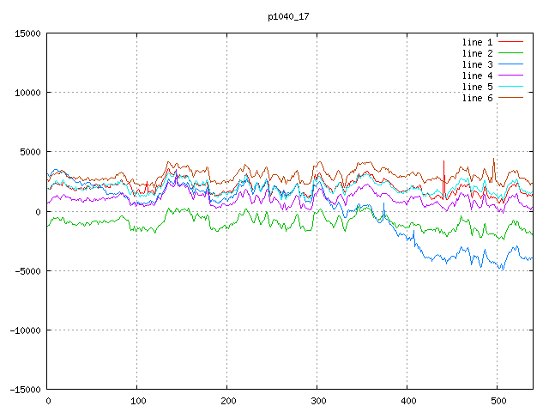The width and height of the screenshot is (549, 412).
Task: Select the 'line 1' legend label
Action: 477,42
